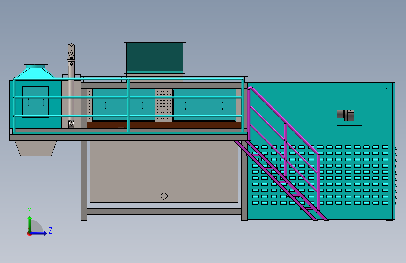Click the red origin point of the triad
This screenshot has width=406, height=263.
29,234
